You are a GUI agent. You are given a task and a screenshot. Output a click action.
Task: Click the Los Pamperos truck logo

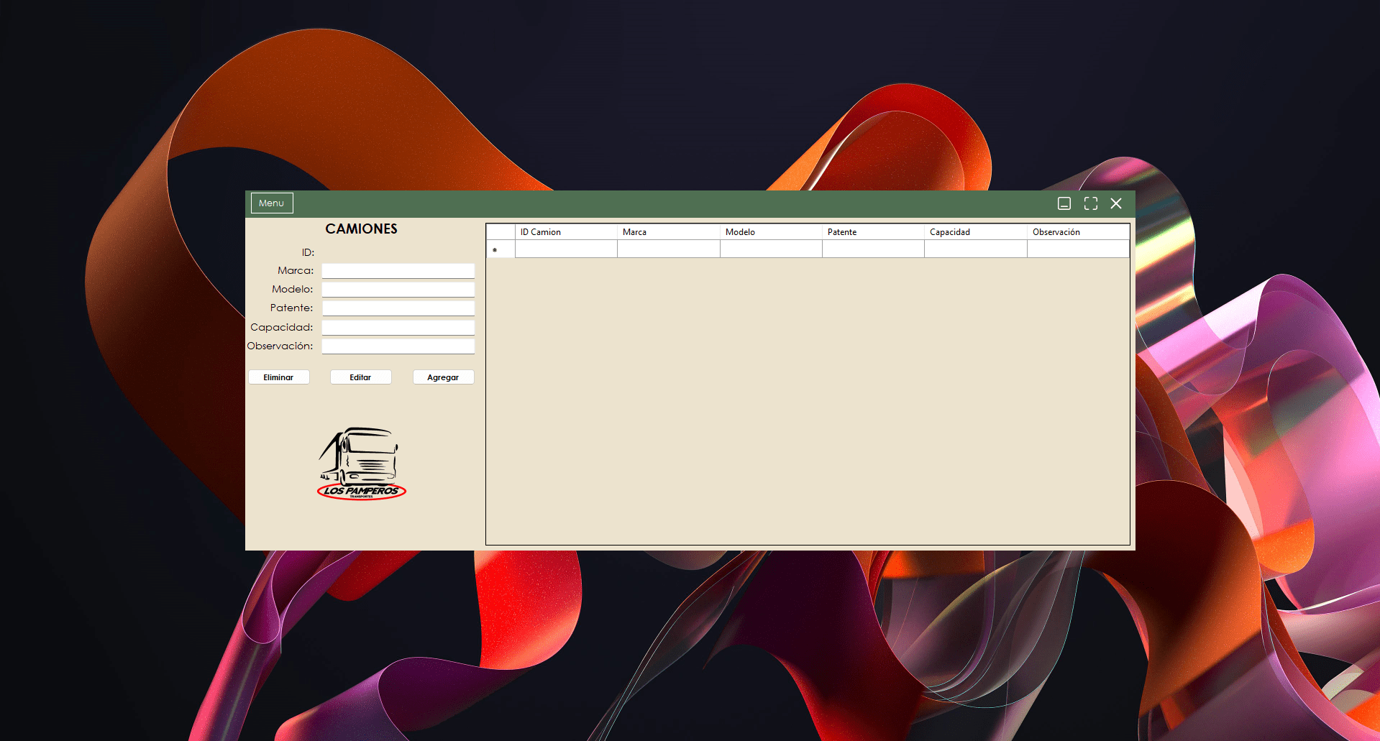point(362,464)
